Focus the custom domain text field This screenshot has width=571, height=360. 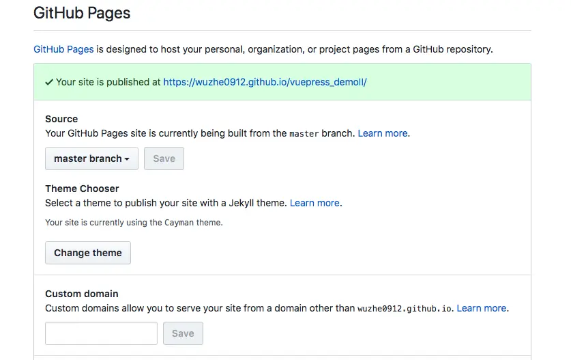point(101,333)
